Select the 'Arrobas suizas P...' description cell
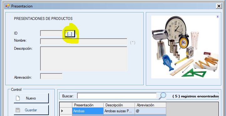 [119, 111]
